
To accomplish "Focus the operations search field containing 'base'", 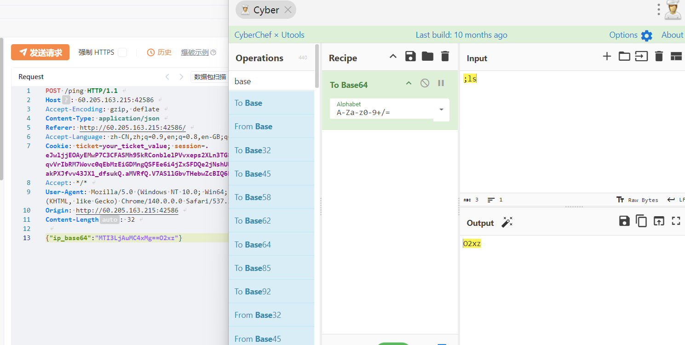I will (x=271, y=81).
